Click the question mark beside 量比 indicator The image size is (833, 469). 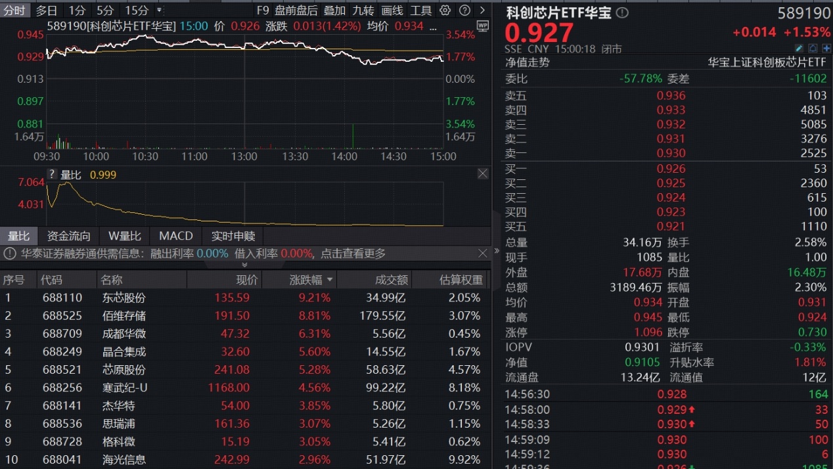(52, 175)
